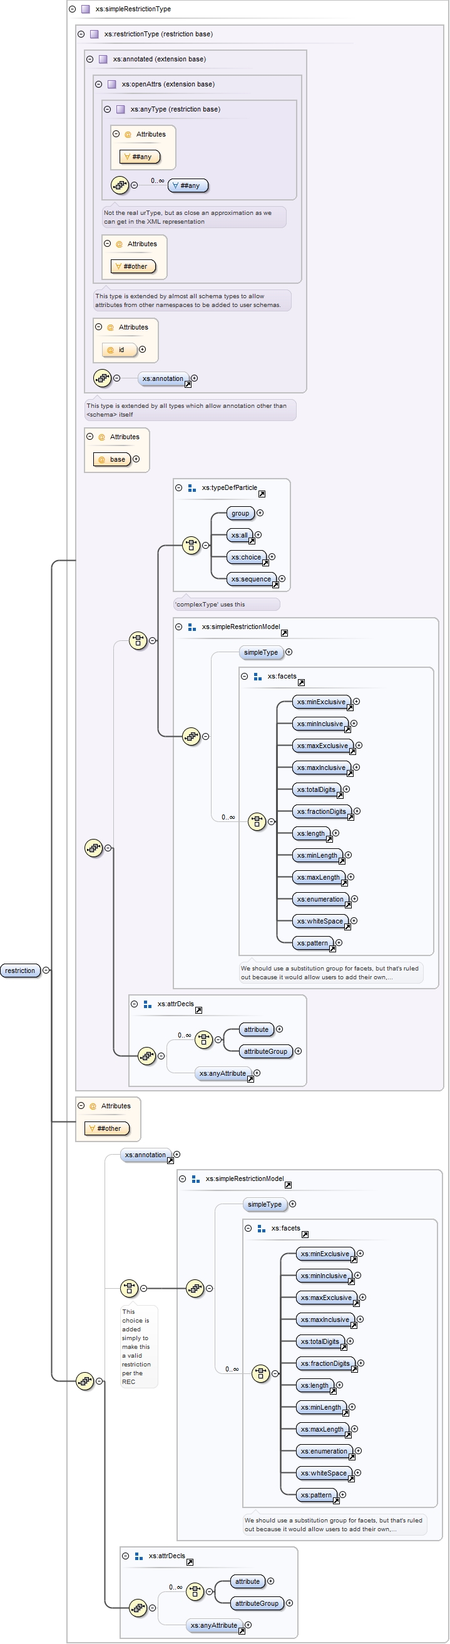Collapse children of the ##any element sequence
The height and width of the screenshot is (1644, 450).
click(134, 185)
